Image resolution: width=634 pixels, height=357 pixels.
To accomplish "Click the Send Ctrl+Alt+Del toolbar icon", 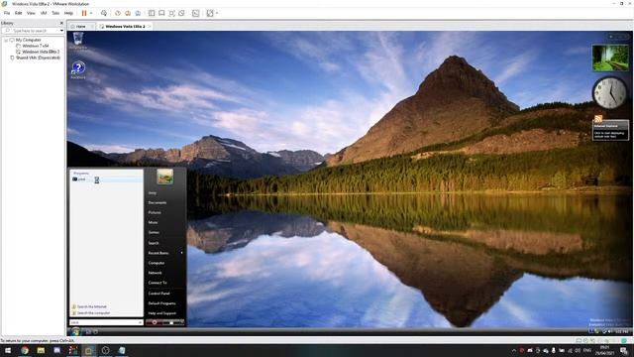I will (x=103, y=13).
